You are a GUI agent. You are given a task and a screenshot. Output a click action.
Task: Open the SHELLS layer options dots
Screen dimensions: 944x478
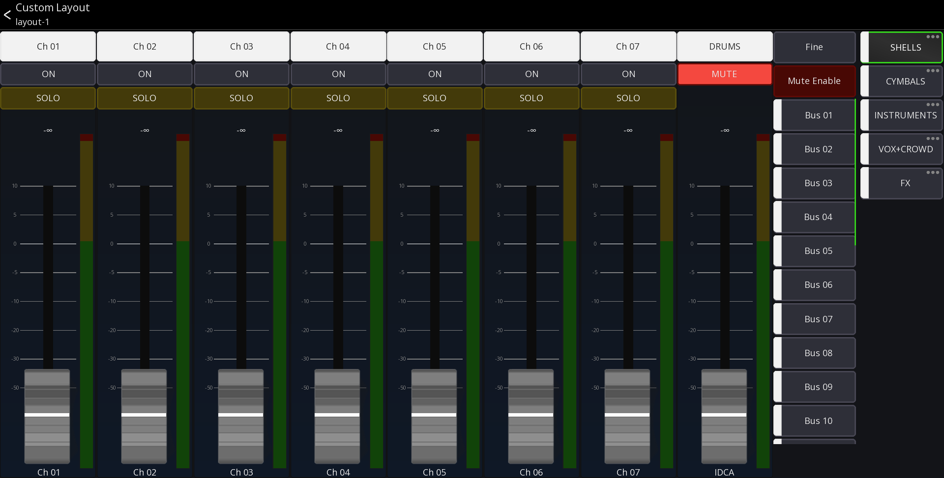pos(932,37)
